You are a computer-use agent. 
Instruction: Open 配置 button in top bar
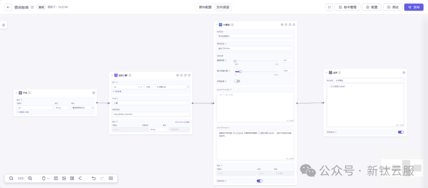coord(371,7)
